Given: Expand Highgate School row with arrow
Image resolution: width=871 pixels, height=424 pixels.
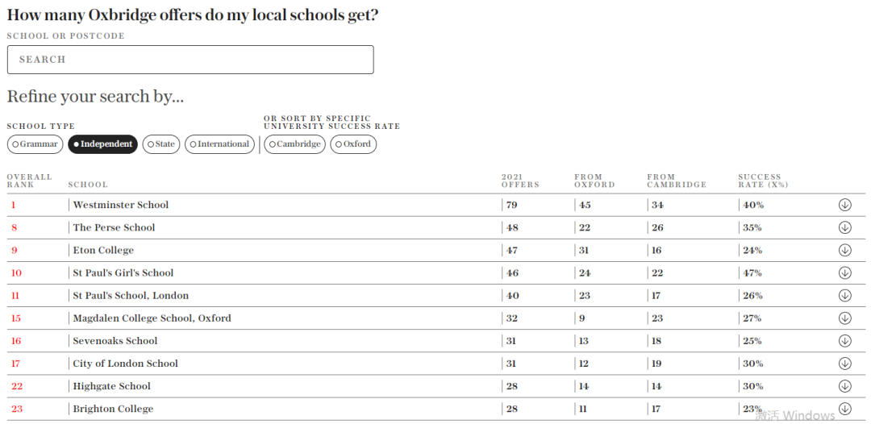Looking at the screenshot, I should (x=844, y=385).
